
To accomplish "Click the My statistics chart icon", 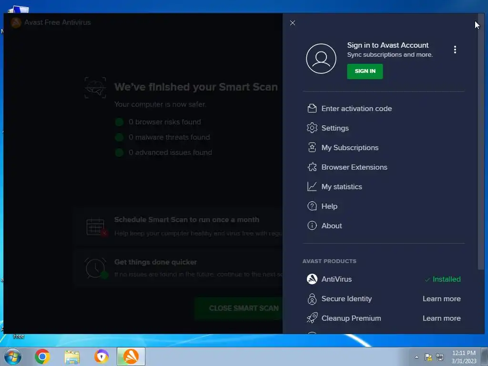I will [312, 186].
